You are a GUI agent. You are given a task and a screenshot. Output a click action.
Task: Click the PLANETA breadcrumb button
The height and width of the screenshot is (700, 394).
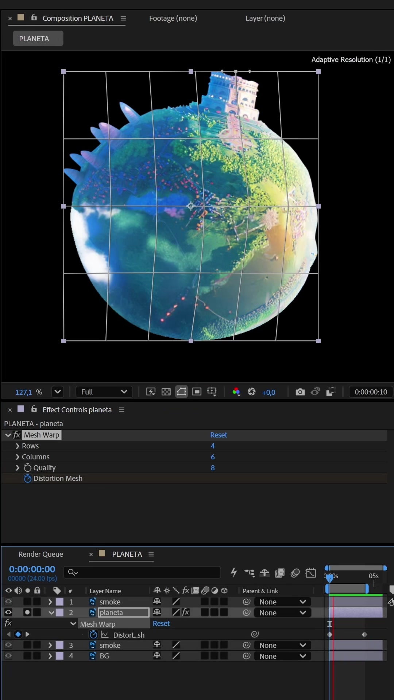point(38,38)
